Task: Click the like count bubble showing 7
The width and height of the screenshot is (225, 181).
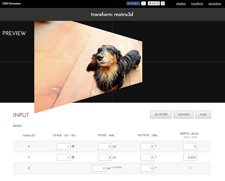Action: pos(143,3)
